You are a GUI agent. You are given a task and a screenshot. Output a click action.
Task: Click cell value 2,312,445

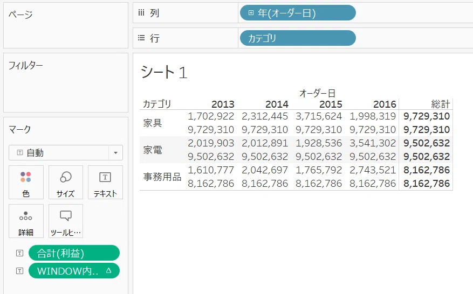pyautogui.click(x=265, y=116)
